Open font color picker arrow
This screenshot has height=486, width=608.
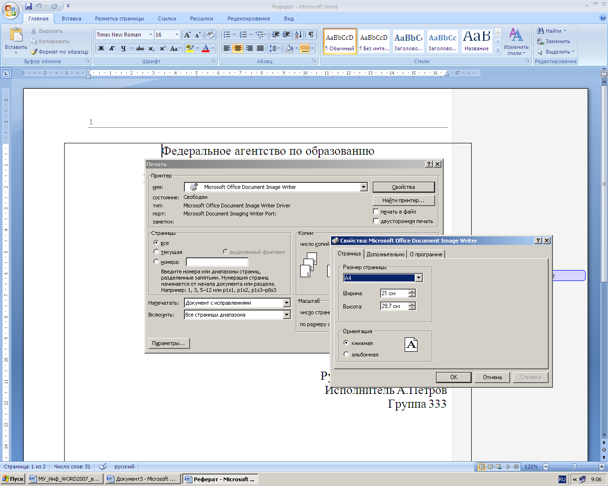coord(213,48)
